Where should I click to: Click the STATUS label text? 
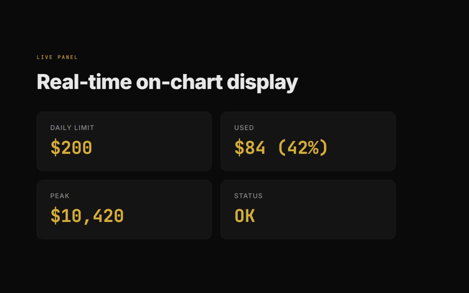(248, 196)
